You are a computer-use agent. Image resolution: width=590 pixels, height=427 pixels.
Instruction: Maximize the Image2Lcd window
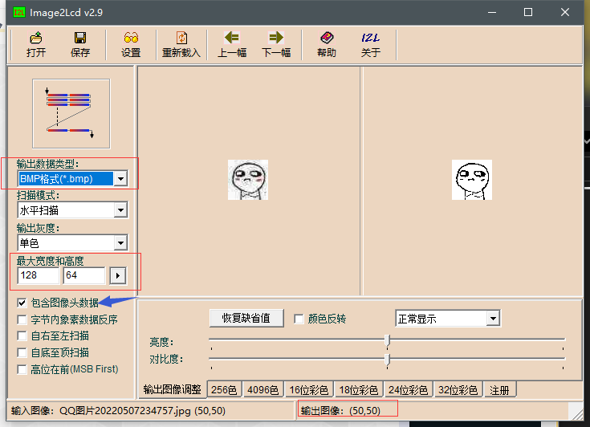pos(528,12)
